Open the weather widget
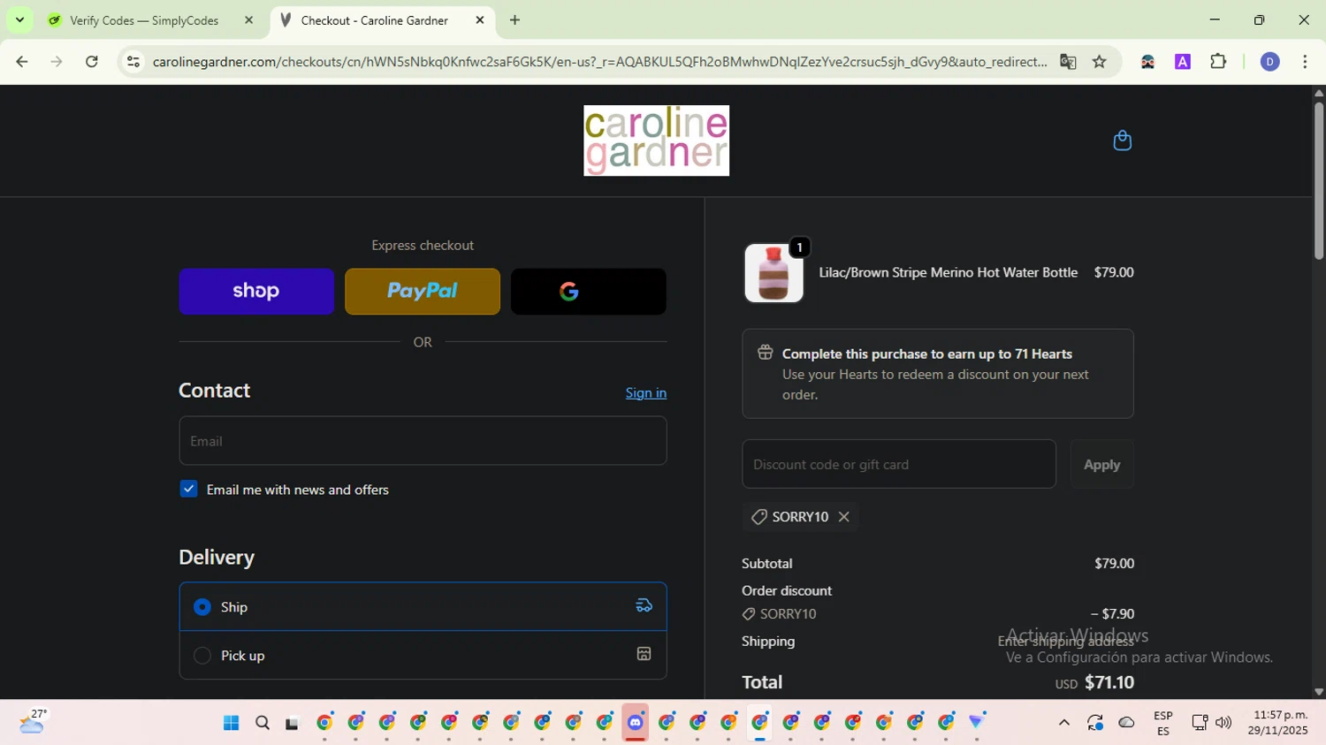The width and height of the screenshot is (1326, 745). (x=33, y=722)
